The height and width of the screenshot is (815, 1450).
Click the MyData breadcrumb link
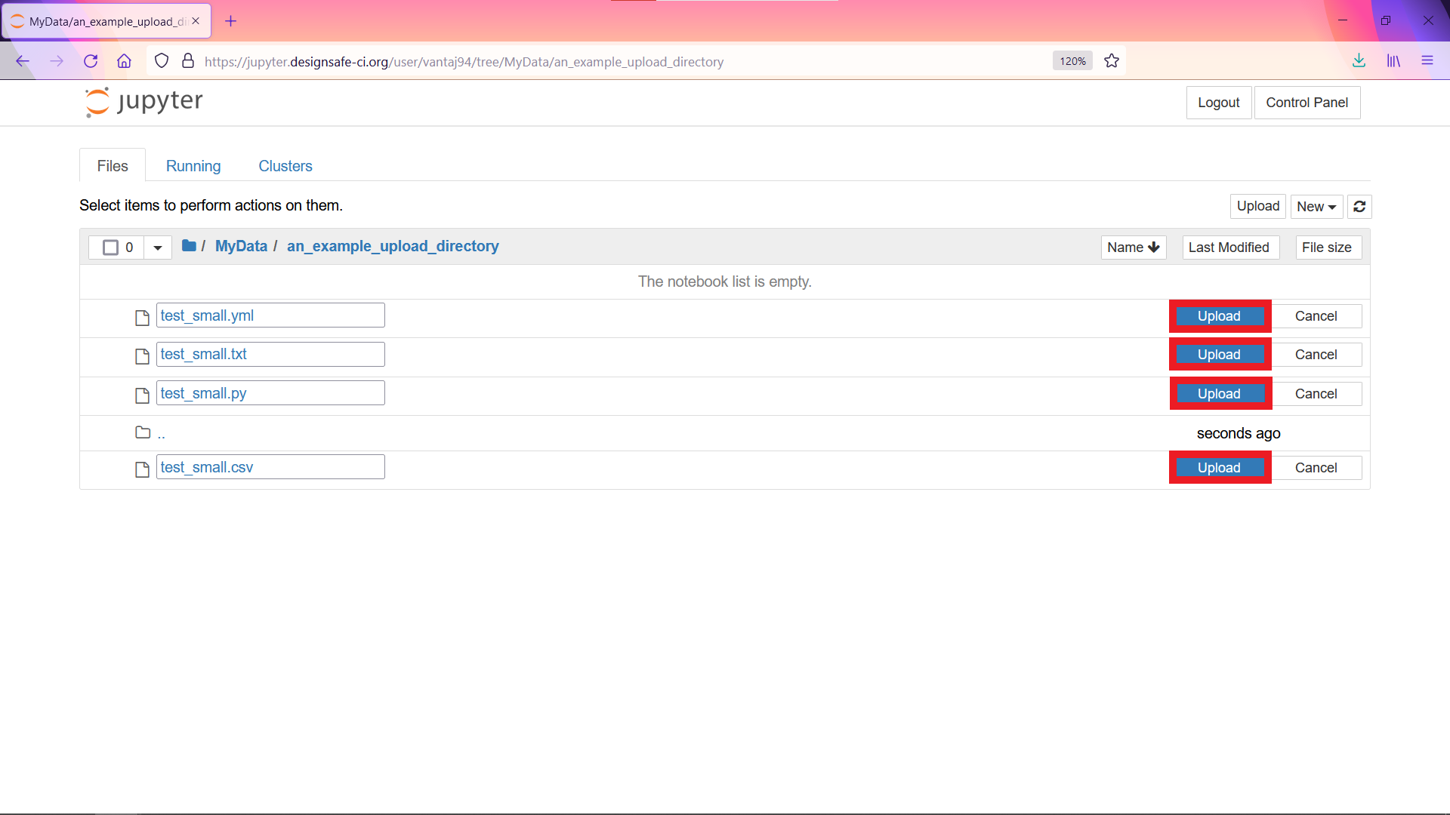coord(241,246)
